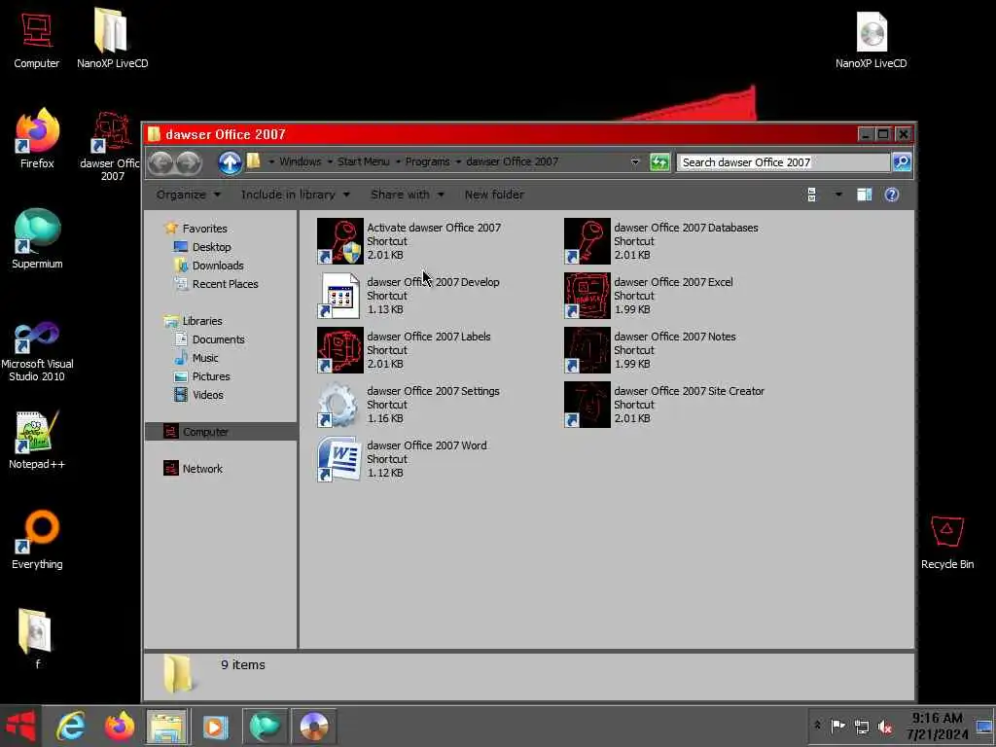The width and height of the screenshot is (996, 747).
Task: Select Music library in sidebar
Action: 204,358
